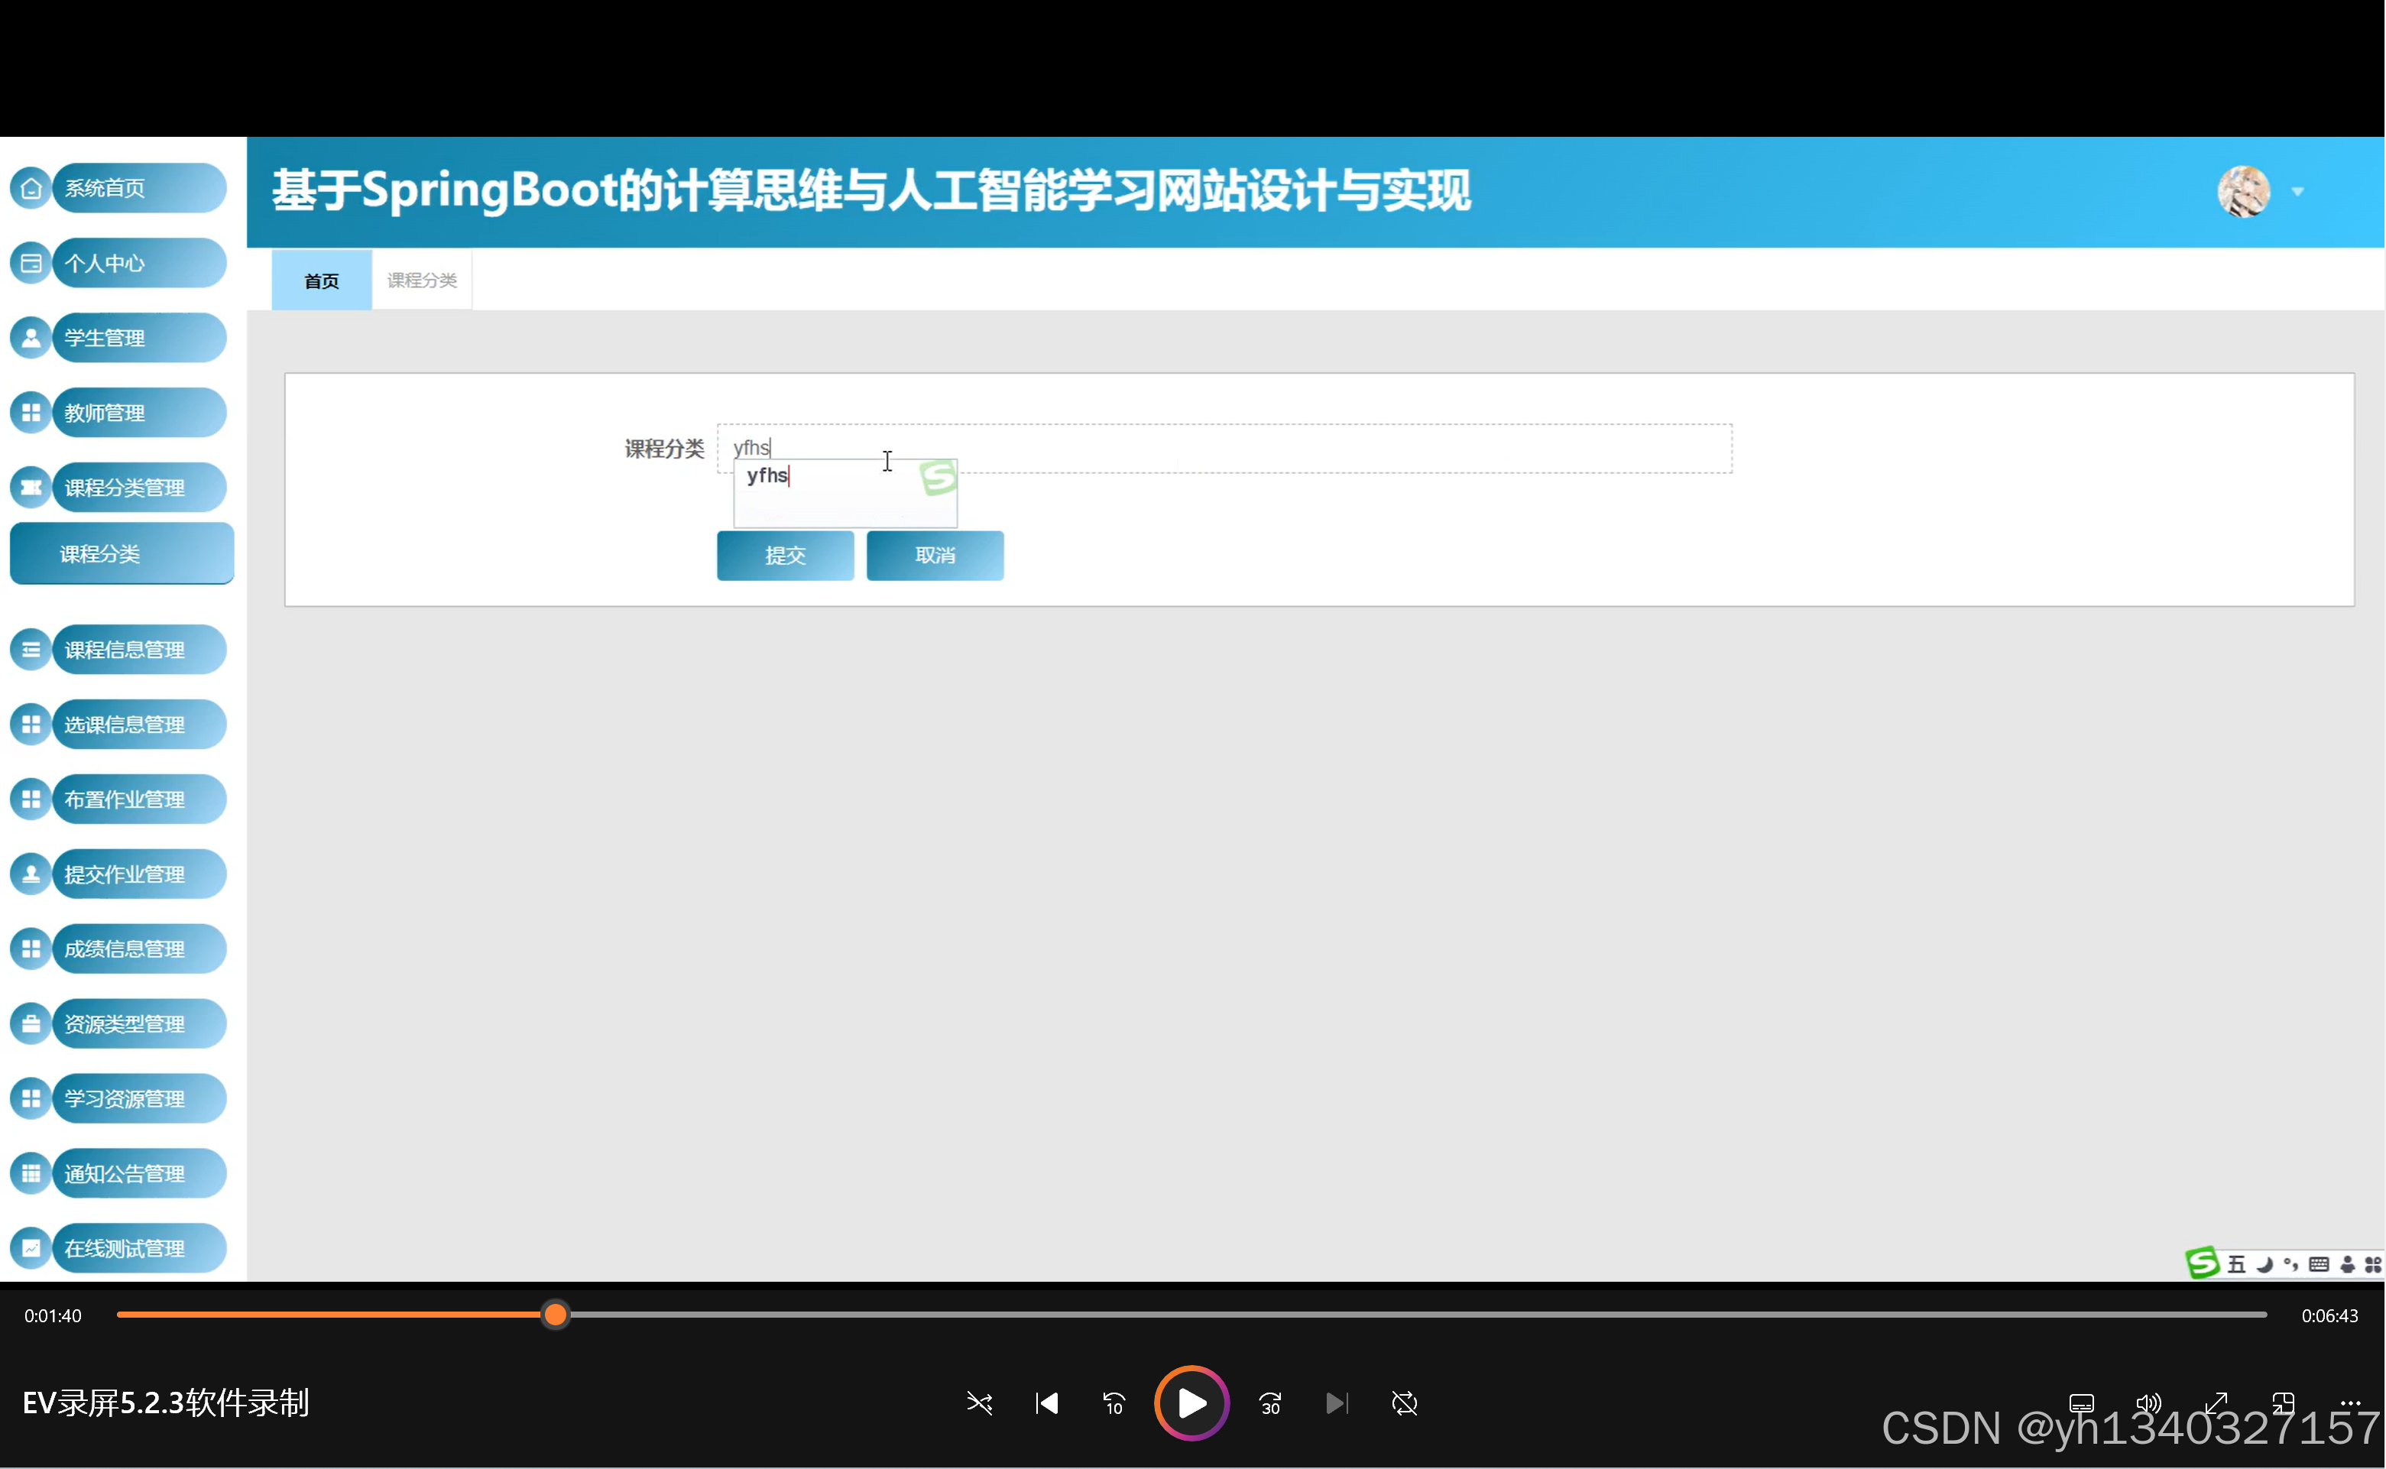Click the user avatar in the header
This screenshot has width=2386, height=1469.
click(2244, 193)
